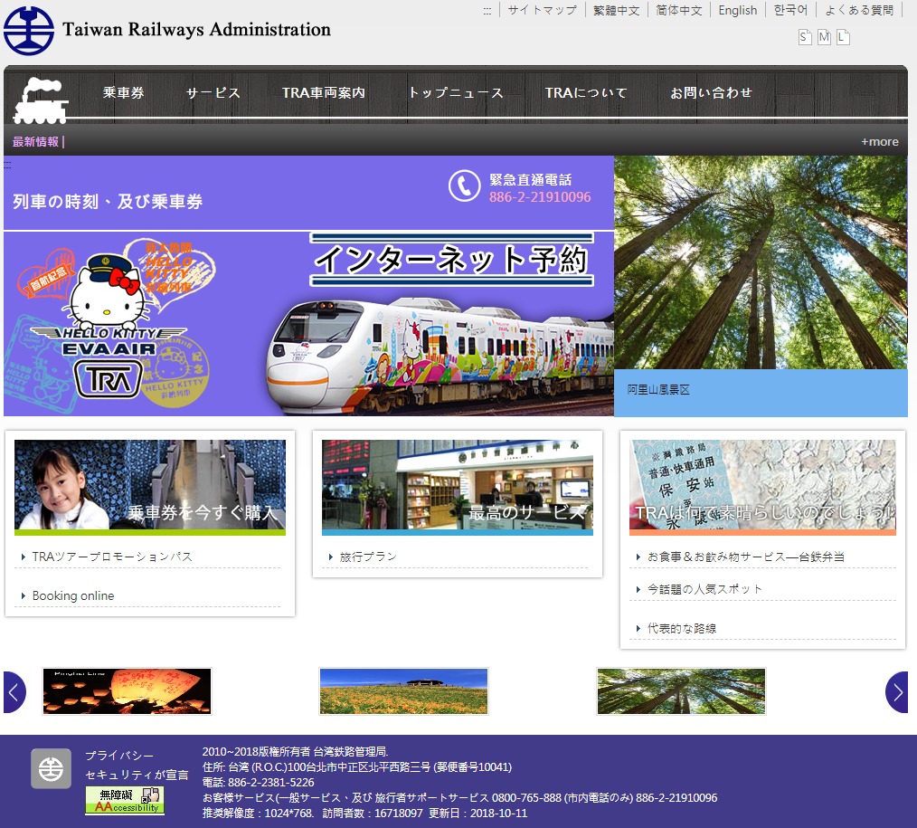Viewport: 917px width, 828px height.
Task: Click 阿里山風景区 caption
Action: 658,390
